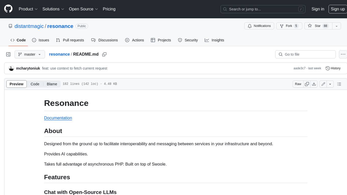This screenshot has width=347, height=195.
Task: Select the Preview view
Action: 17,84
